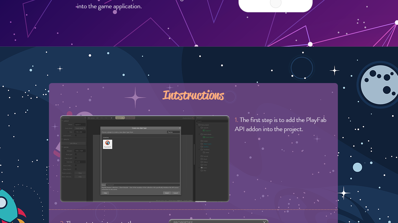Click the View button for project properties
398x223 pixels.
80,173
